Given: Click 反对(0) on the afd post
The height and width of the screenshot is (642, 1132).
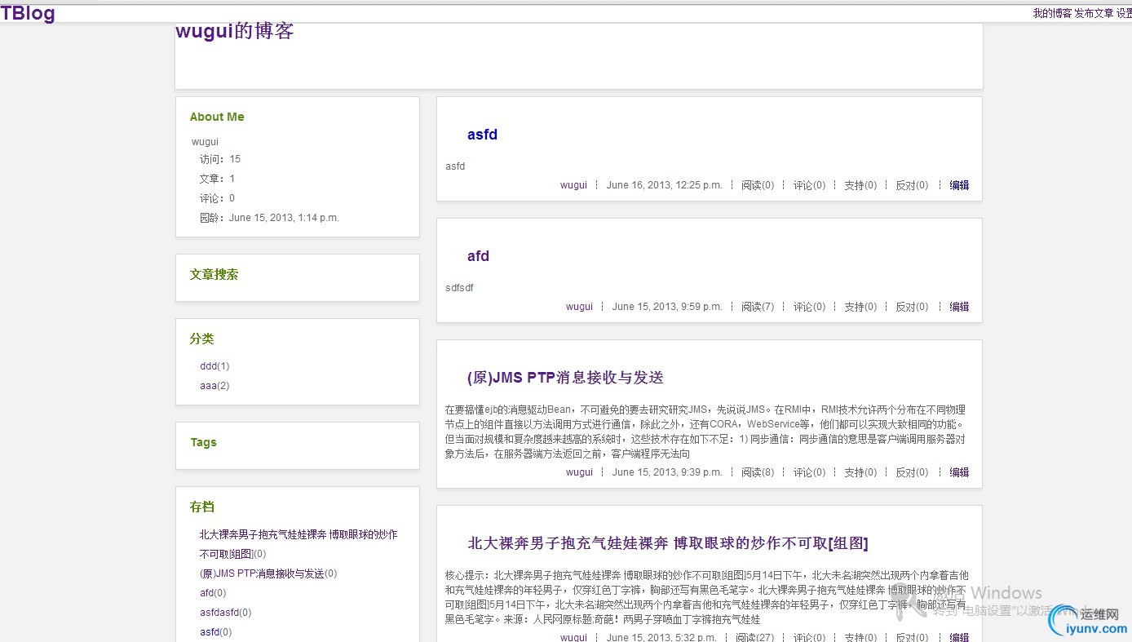Looking at the screenshot, I should click(x=912, y=307).
